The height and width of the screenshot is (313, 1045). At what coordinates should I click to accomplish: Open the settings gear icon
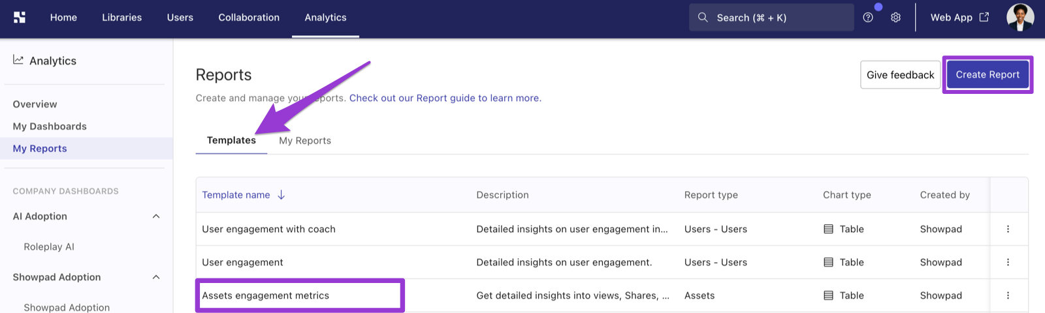coord(896,18)
